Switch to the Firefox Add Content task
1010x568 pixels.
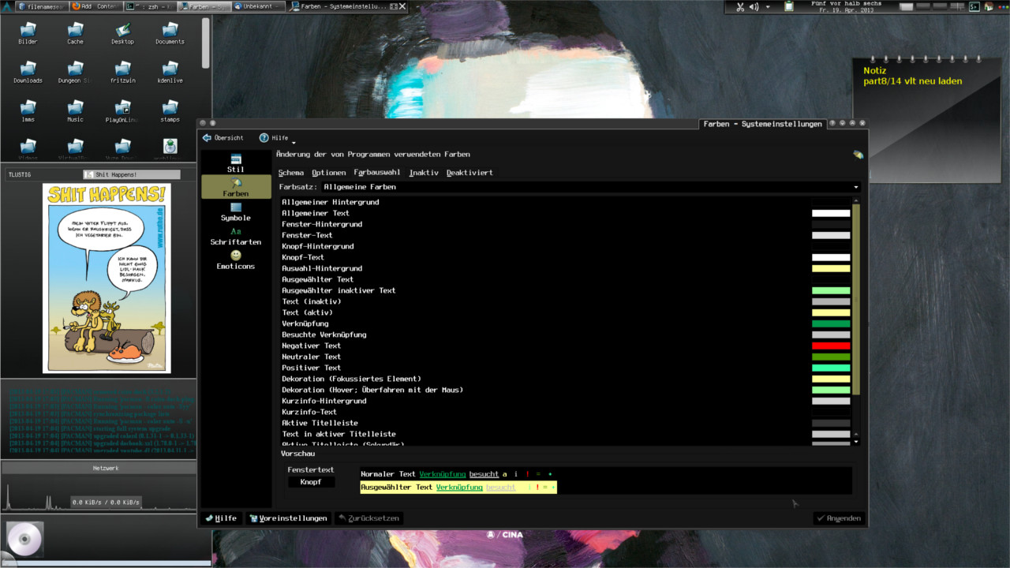[95, 6]
